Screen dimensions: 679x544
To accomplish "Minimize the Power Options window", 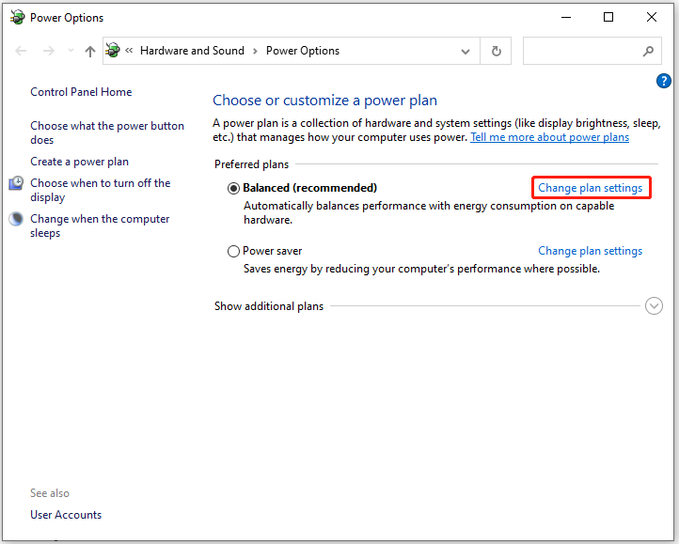I will [x=566, y=17].
